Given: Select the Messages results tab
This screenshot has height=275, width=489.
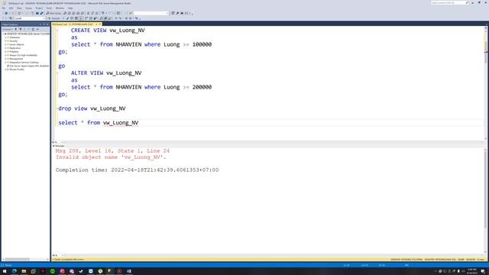Looking at the screenshot, I should tap(59, 146).
